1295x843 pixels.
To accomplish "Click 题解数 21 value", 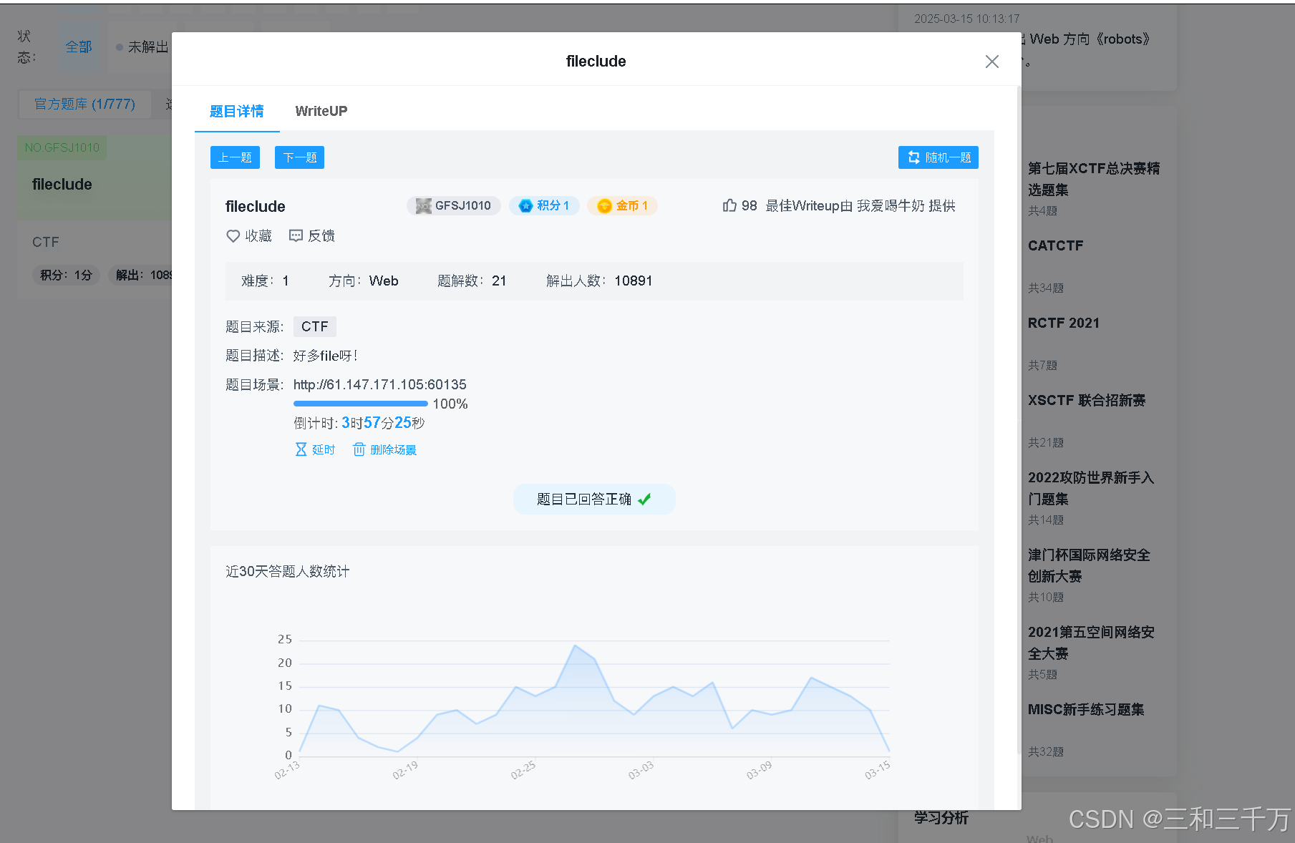I will tap(499, 281).
